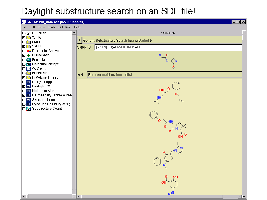Click the Remove matches from hitlist field

tap(164, 75)
